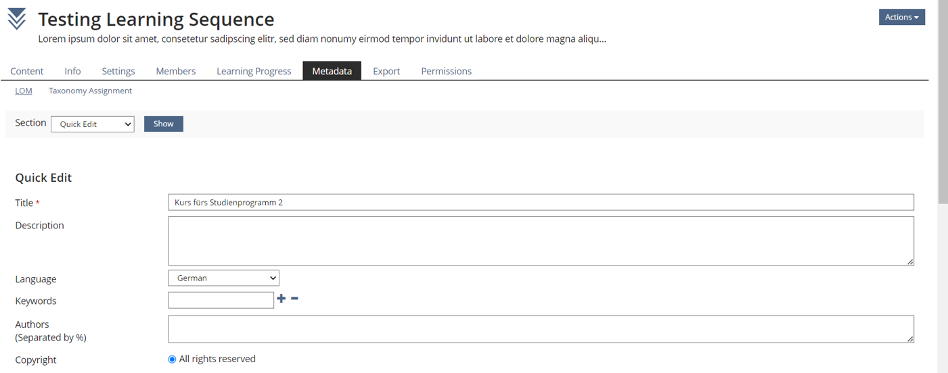Open the Section dropdown
The width and height of the screenshot is (948, 373).
(93, 124)
